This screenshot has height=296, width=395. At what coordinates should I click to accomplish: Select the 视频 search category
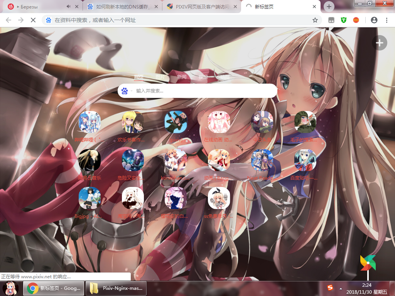pos(203,77)
